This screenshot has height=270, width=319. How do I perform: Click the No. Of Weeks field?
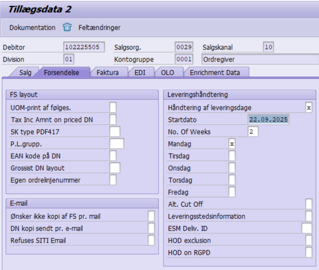click(x=253, y=132)
